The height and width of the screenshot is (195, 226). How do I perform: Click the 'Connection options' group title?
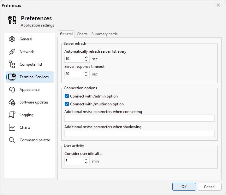click(80, 88)
